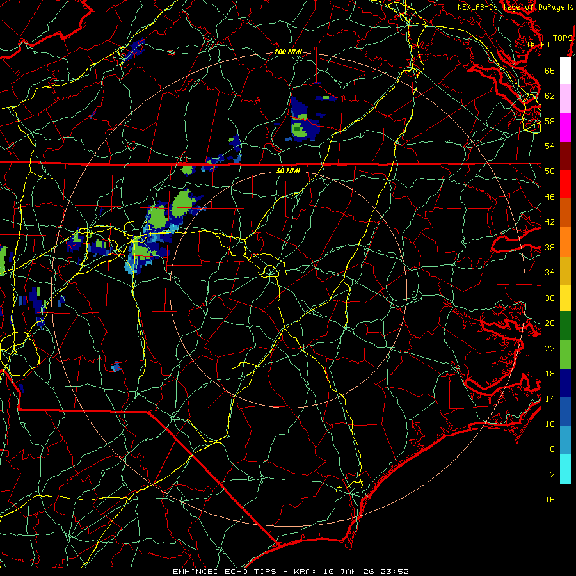The height and width of the screenshot is (576, 576).
Task: Click the black TH legend band
Action: coord(565,498)
